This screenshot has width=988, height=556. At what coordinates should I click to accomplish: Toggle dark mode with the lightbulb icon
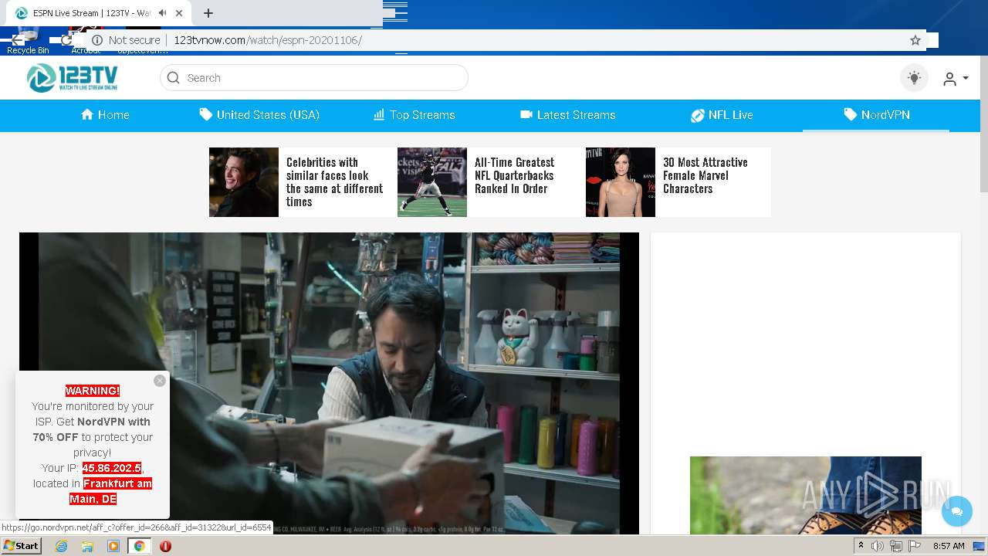[x=915, y=78]
